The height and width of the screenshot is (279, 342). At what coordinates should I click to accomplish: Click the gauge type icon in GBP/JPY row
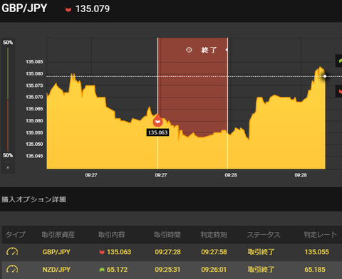coord(12,251)
